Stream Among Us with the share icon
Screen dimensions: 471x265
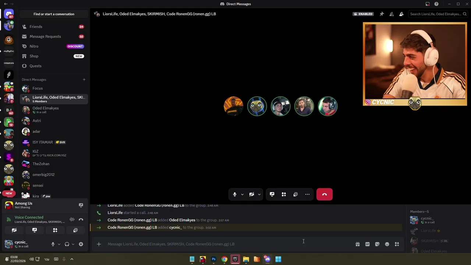(x=81, y=205)
